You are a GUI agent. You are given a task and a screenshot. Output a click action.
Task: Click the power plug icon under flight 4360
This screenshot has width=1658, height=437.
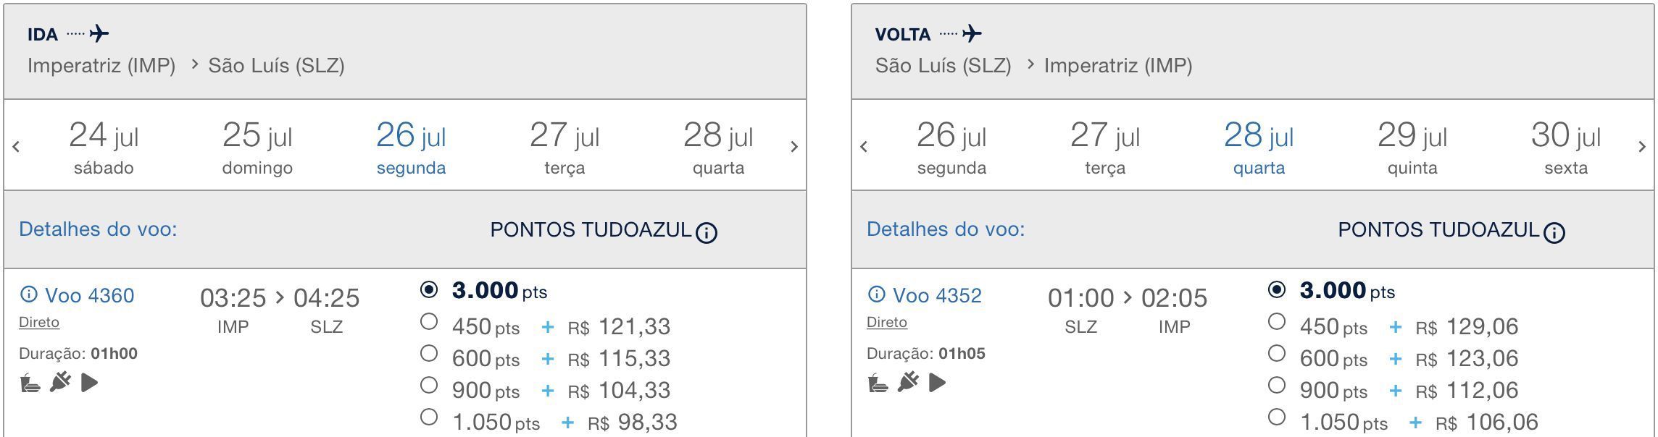pos(60,381)
